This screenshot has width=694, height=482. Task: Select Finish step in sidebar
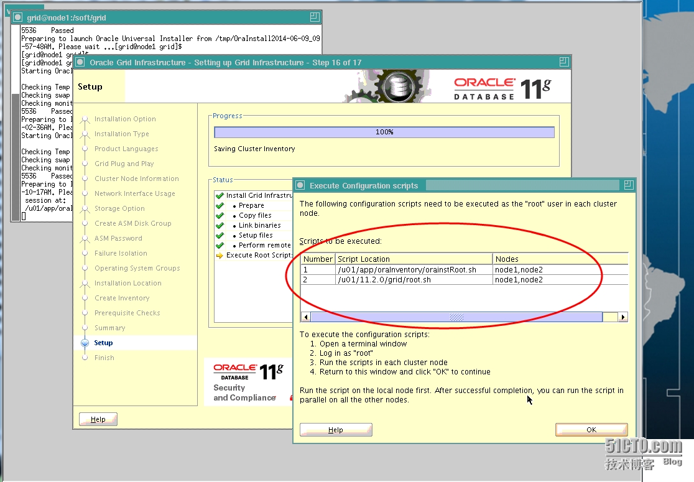coord(104,358)
